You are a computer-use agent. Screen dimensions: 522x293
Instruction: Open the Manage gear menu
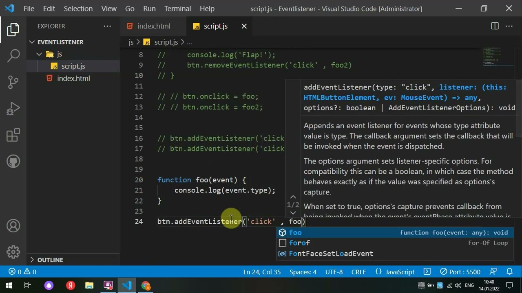pyautogui.click(x=13, y=251)
